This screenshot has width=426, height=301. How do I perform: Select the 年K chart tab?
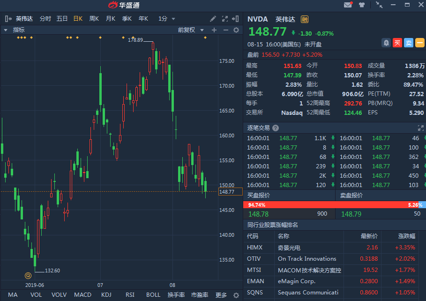(x=143, y=19)
